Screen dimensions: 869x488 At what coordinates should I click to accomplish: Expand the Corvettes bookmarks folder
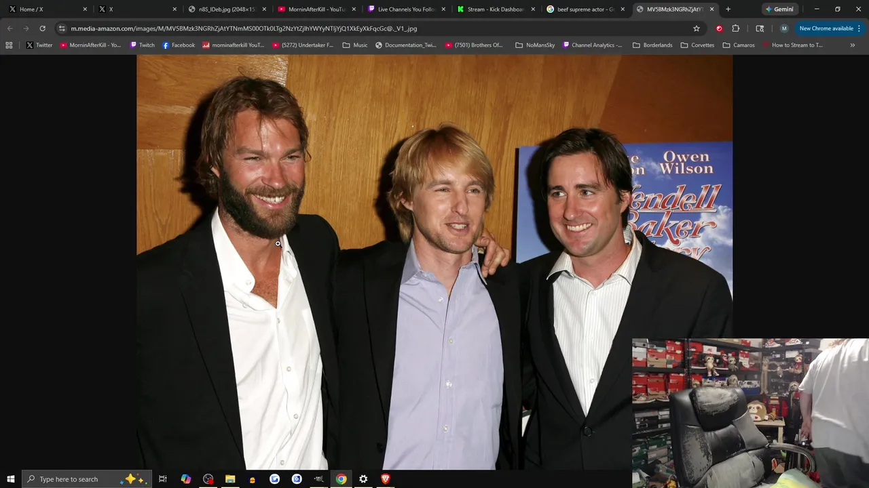coord(697,45)
